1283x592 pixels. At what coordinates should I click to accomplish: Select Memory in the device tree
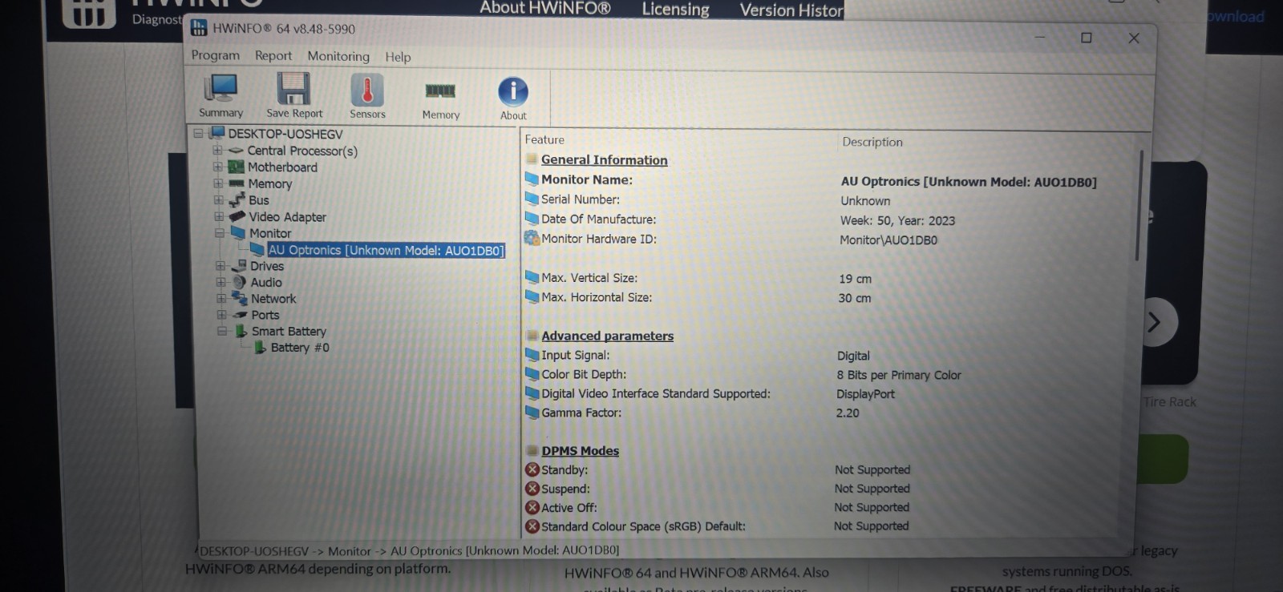click(269, 183)
